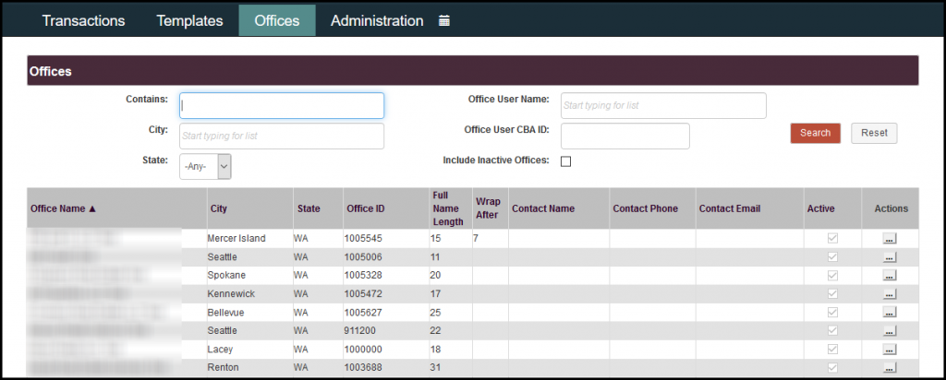Select the Mercer Island city cell
This screenshot has width=946, height=380.
tap(236, 239)
